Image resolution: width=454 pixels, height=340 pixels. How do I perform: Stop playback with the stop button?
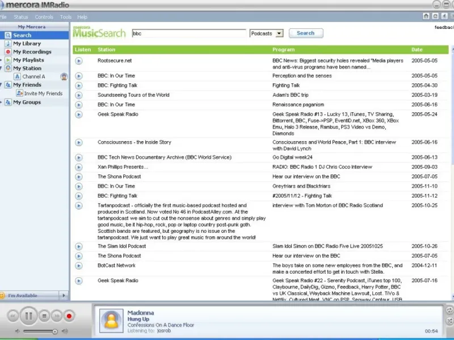click(44, 316)
